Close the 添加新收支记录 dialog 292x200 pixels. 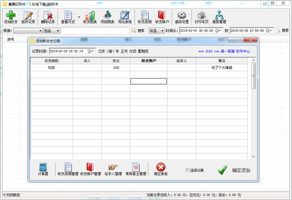250,40
